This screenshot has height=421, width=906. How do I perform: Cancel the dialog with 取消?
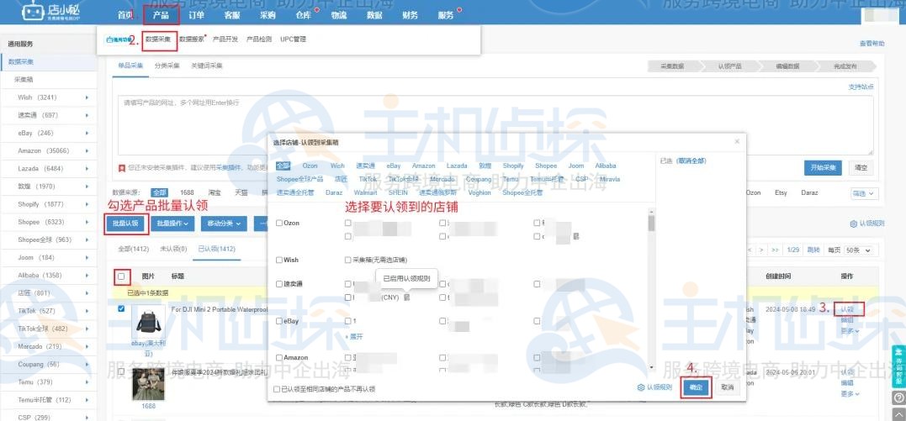pyautogui.click(x=728, y=387)
